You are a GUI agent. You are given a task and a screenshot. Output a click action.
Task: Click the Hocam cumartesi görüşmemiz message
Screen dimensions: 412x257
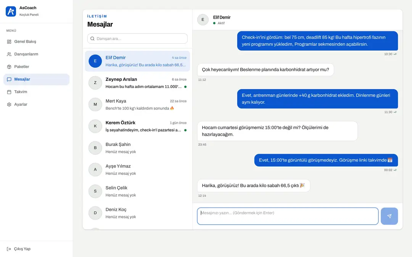click(277, 131)
